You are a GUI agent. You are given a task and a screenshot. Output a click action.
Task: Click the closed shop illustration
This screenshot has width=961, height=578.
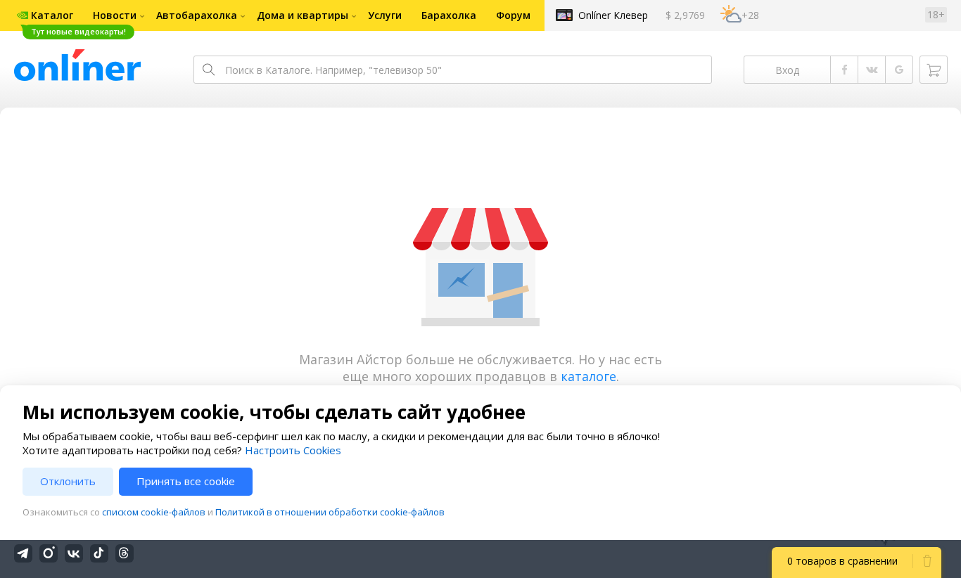[x=480, y=267]
